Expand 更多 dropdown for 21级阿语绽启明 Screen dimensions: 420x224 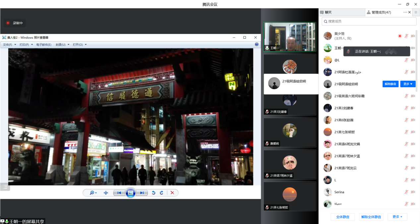(408, 84)
